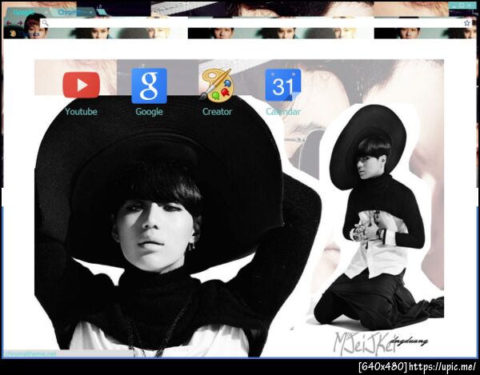Switch to the first browser tab
This screenshot has width=480, height=375.
pos(28,12)
